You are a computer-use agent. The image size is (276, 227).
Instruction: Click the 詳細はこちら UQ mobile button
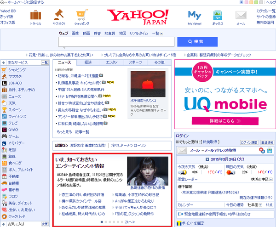[x=225, y=121]
